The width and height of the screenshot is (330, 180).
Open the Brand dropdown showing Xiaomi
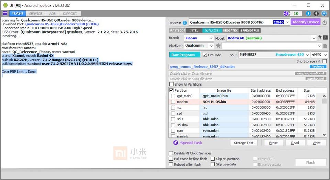199,38
